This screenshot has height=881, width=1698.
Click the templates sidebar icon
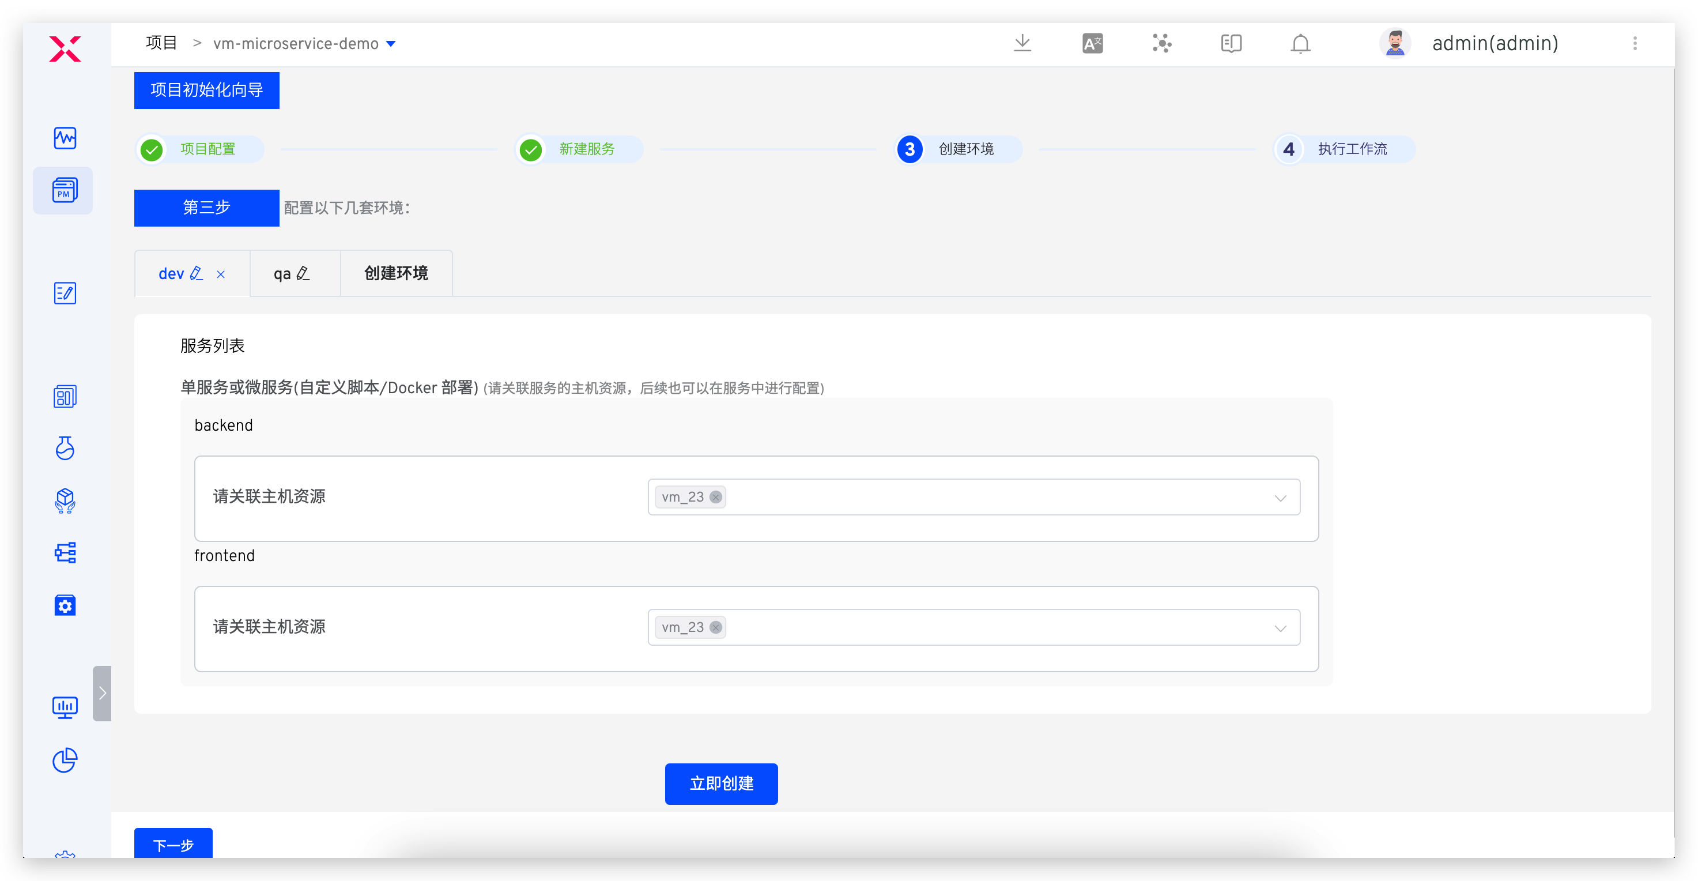coord(64,396)
